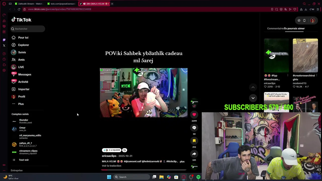Expand description with plus link
Screen dimensions: 322x181
(182, 161)
